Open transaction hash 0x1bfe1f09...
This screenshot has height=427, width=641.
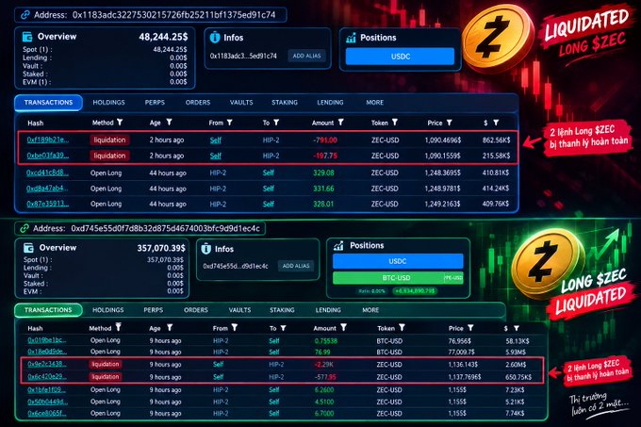(46, 389)
